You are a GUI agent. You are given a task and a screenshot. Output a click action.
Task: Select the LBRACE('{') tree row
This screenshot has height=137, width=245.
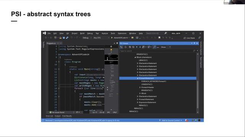[143, 61]
